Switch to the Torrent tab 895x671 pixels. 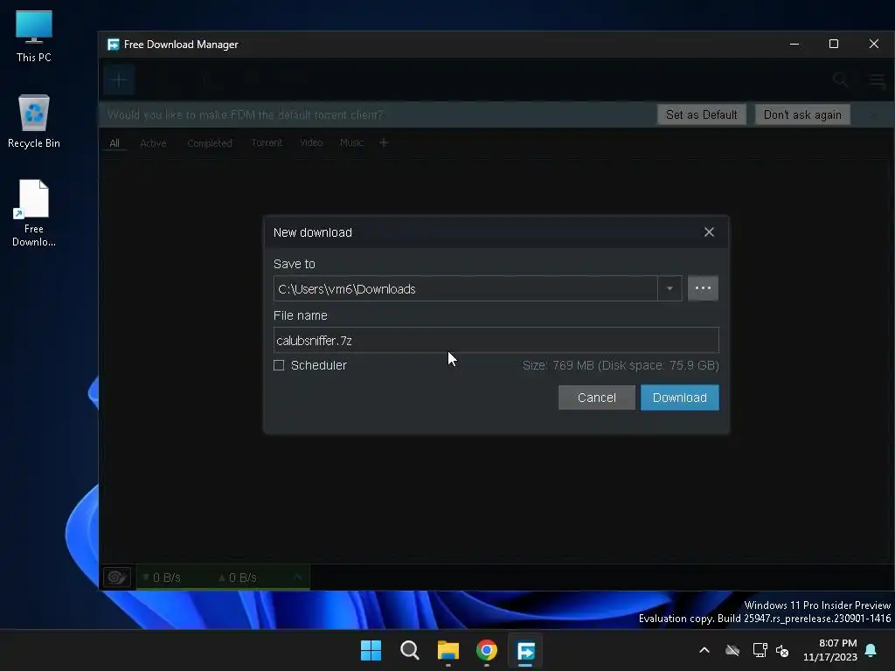click(267, 142)
